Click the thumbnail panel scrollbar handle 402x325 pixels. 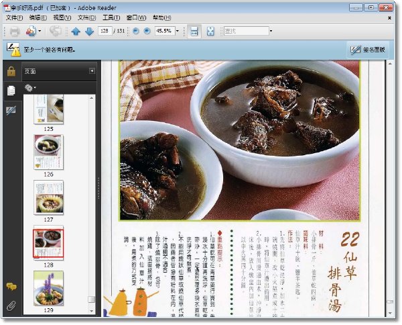(x=91, y=299)
